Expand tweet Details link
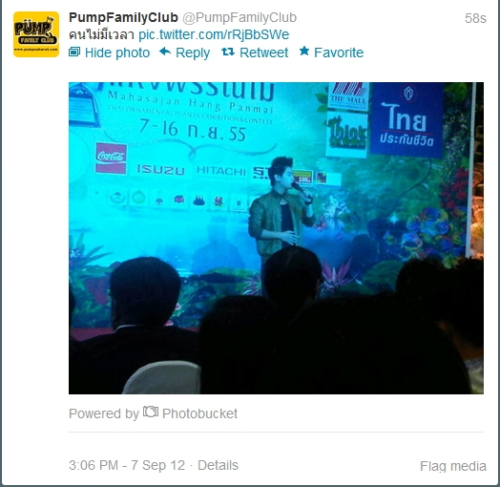The image size is (500, 487). click(x=218, y=465)
